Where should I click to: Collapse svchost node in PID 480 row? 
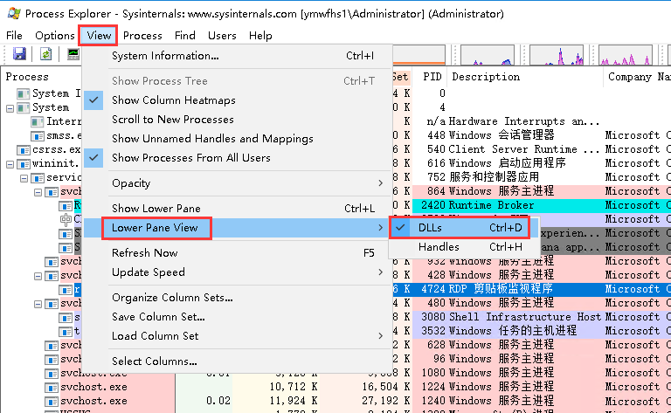pos(38,305)
